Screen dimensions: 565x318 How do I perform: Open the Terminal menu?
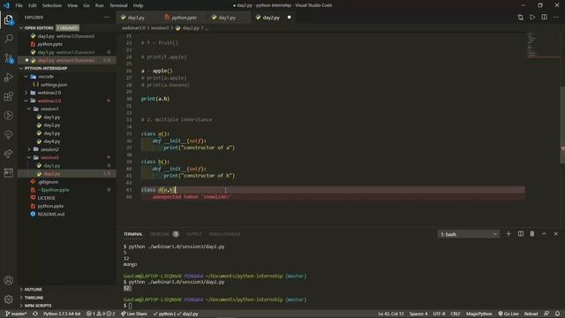click(118, 5)
